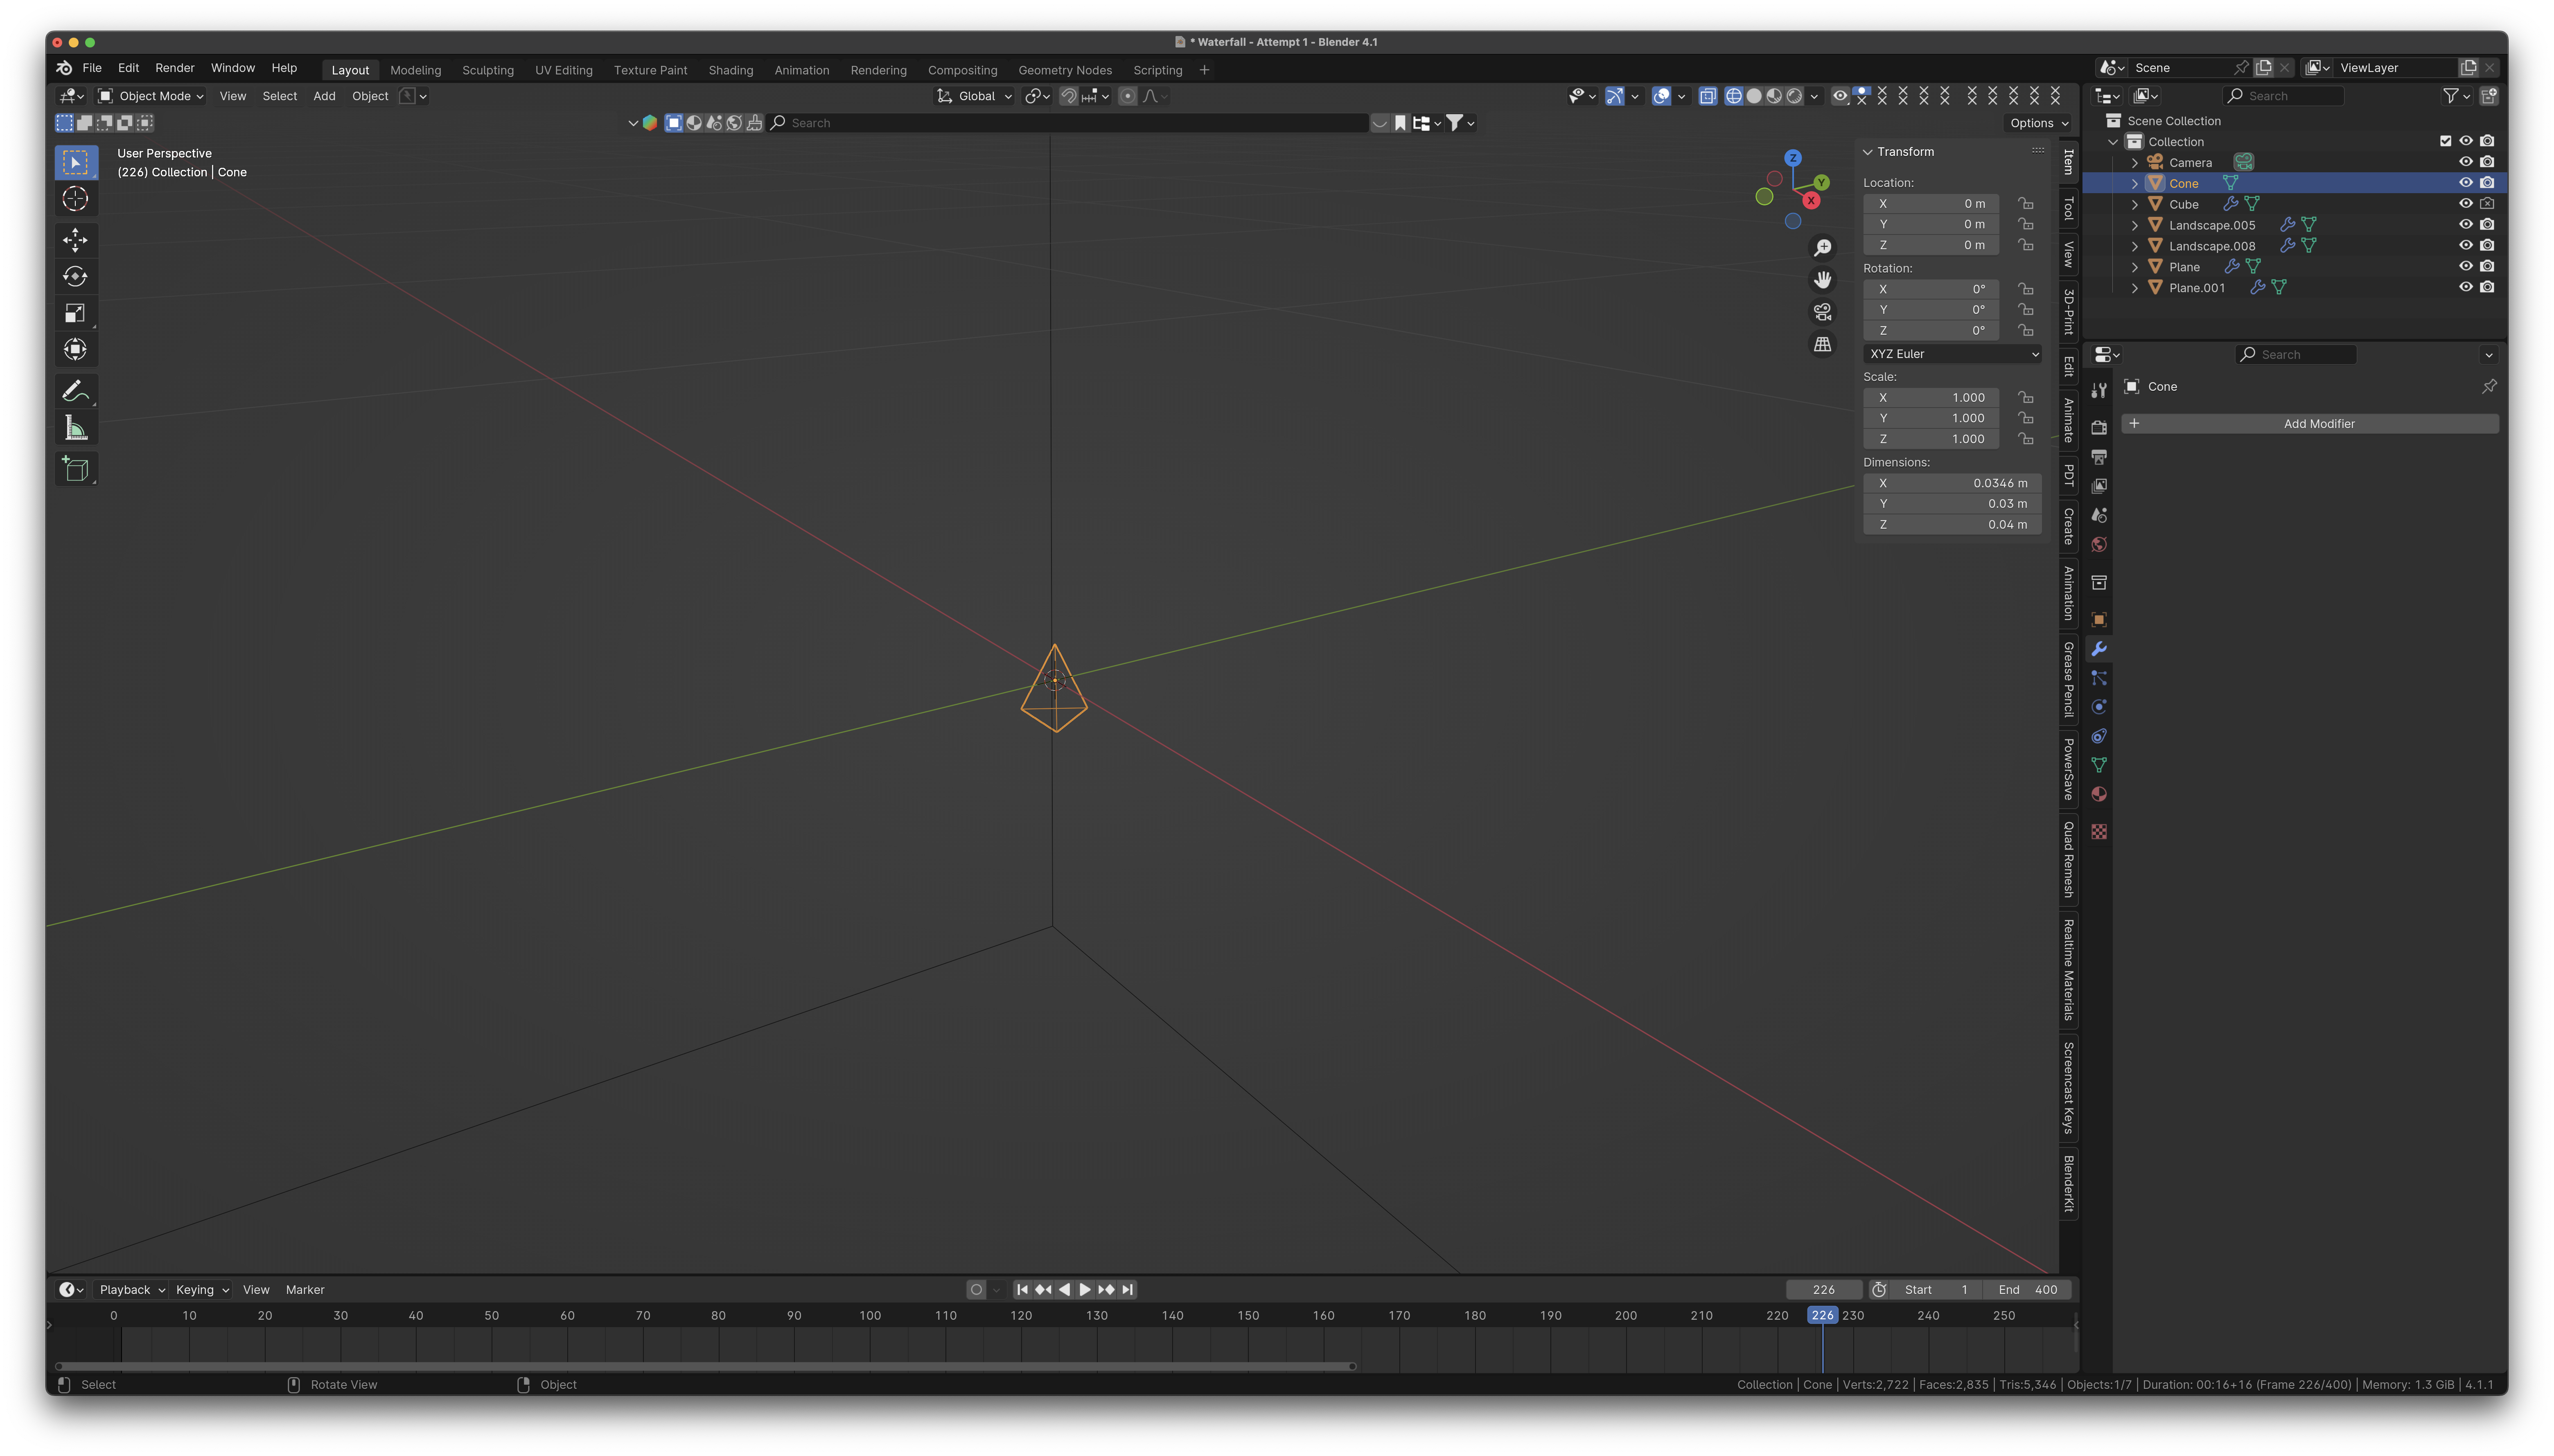Choose the combined Transform tool
Image resolution: width=2554 pixels, height=1456 pixels.
pyautogui.click(x=75, y=350)
